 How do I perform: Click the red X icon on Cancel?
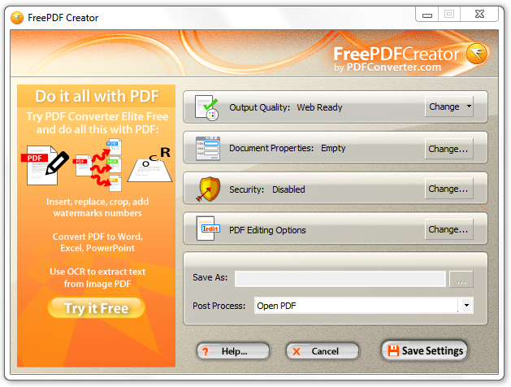(x=297, y=351)
